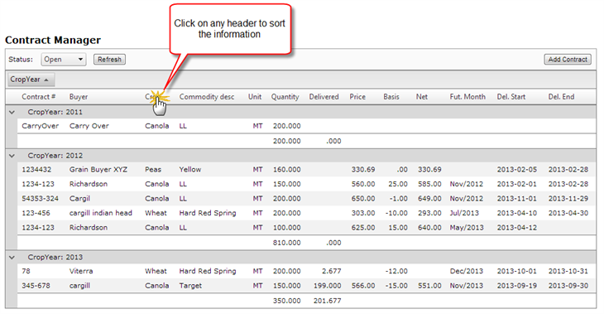604x314 pixels.
Task: Click the Add Contract button
Action: pyautogui.click(x=568, y=60)
